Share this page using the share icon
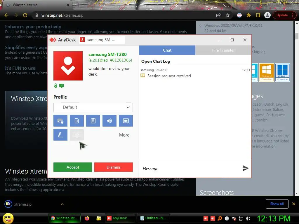This screenshot has height=224, width=299. [x=218, y=15]
